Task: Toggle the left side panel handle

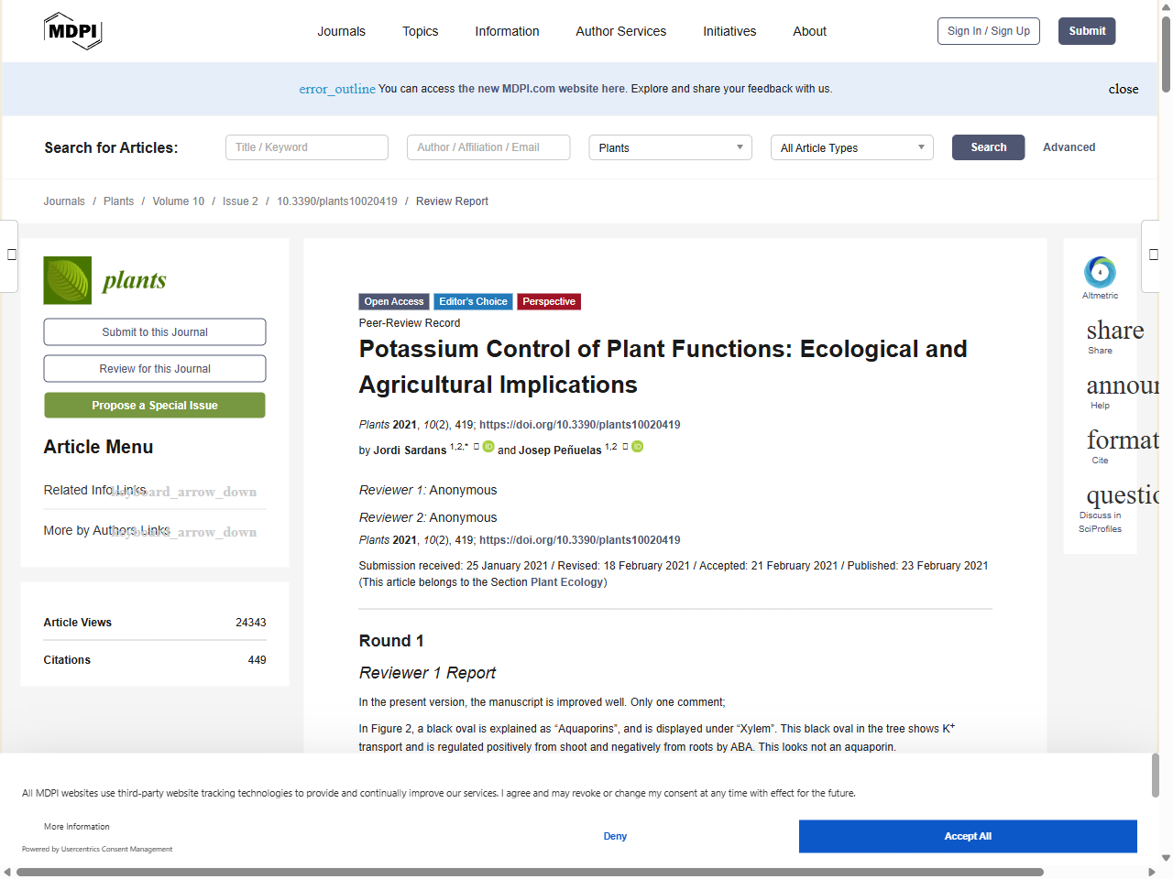Action: [11, 255]
